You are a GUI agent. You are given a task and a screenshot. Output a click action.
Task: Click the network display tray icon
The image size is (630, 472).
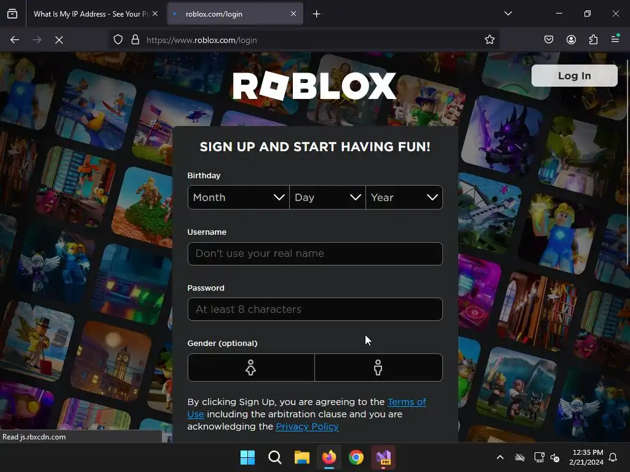539,457
